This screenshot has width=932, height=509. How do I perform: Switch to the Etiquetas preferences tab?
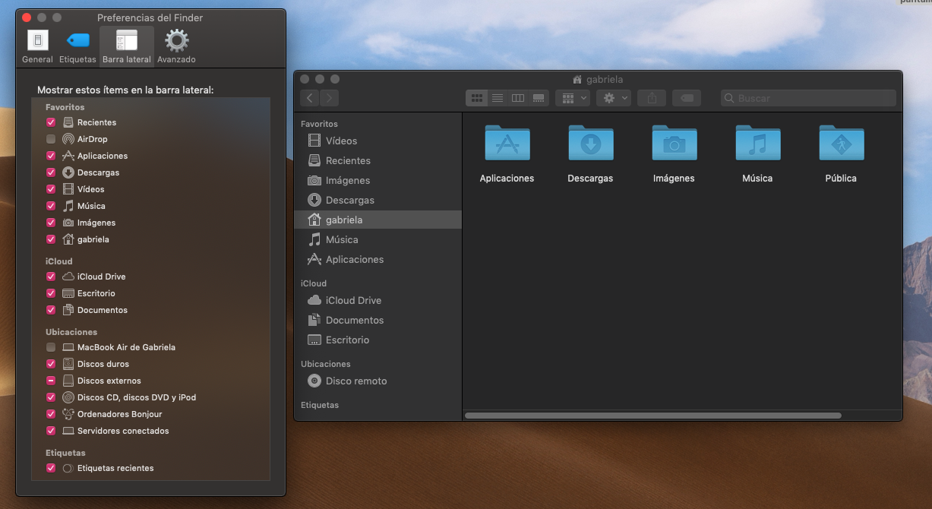click(x=77, y=46)
